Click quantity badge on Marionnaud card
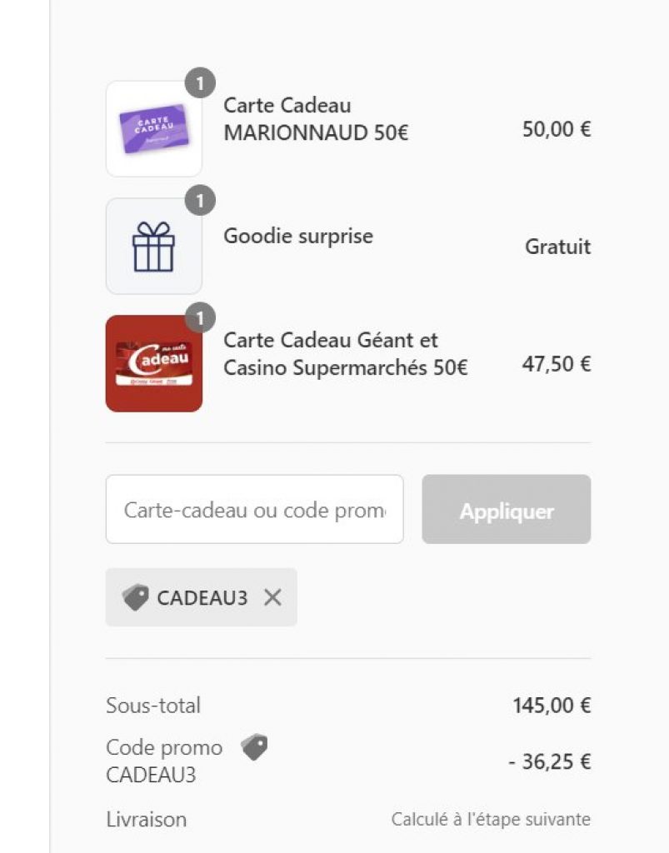Image resolution: width=669 pixels, height=853 pixels. click(200, 82)
